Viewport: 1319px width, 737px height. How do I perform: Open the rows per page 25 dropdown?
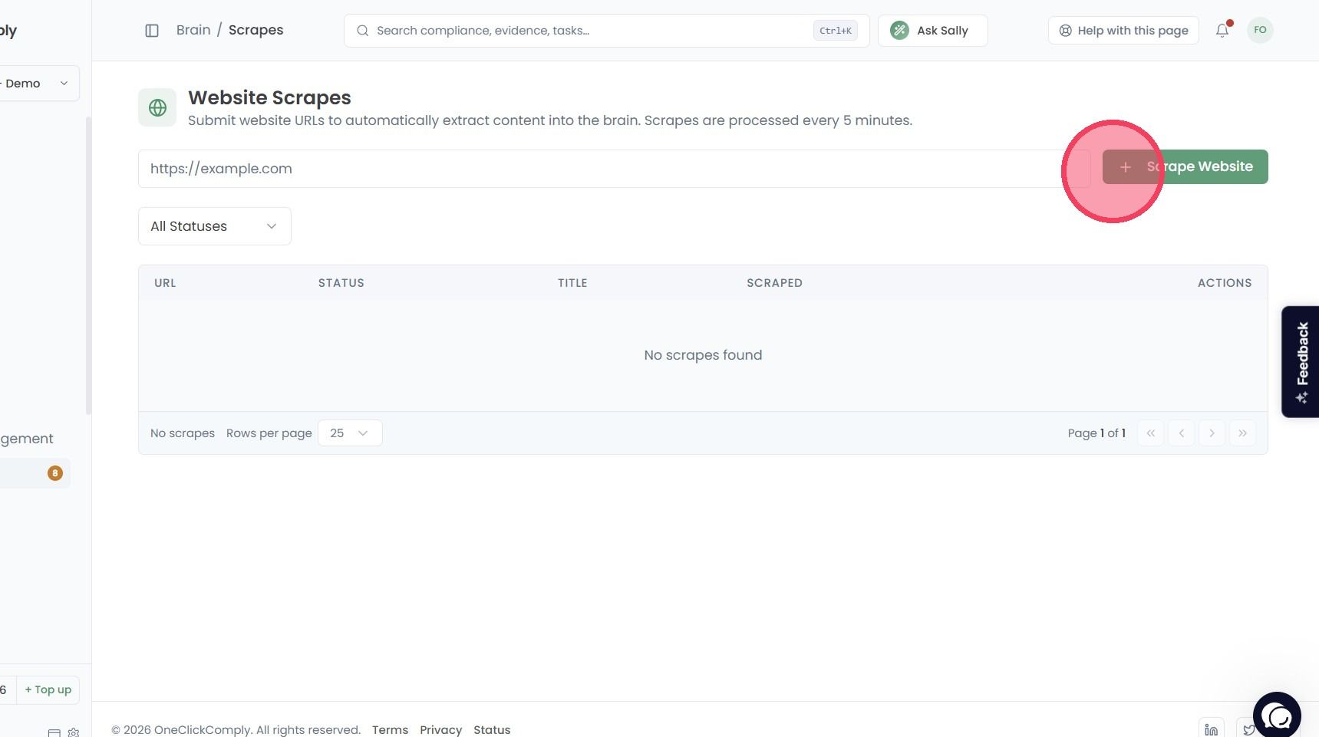(x=350, y=433)
